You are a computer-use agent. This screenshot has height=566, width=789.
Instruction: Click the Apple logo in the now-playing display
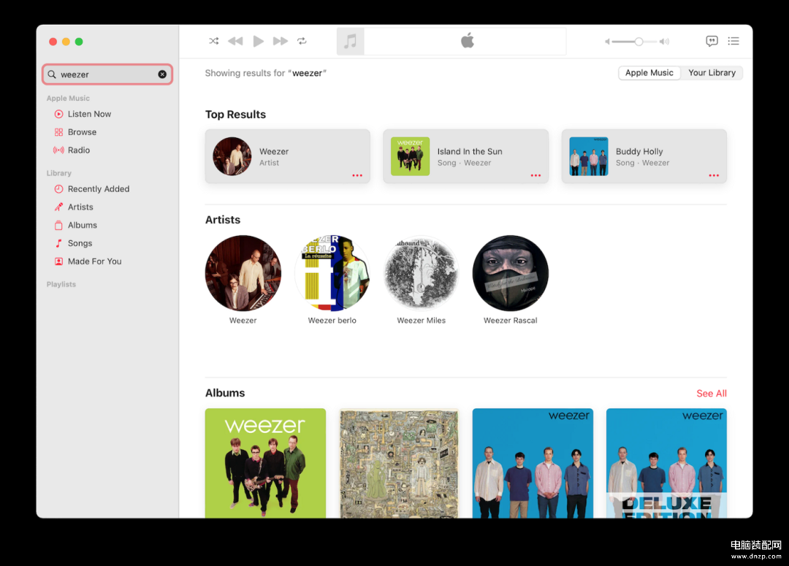pos(468,41)
